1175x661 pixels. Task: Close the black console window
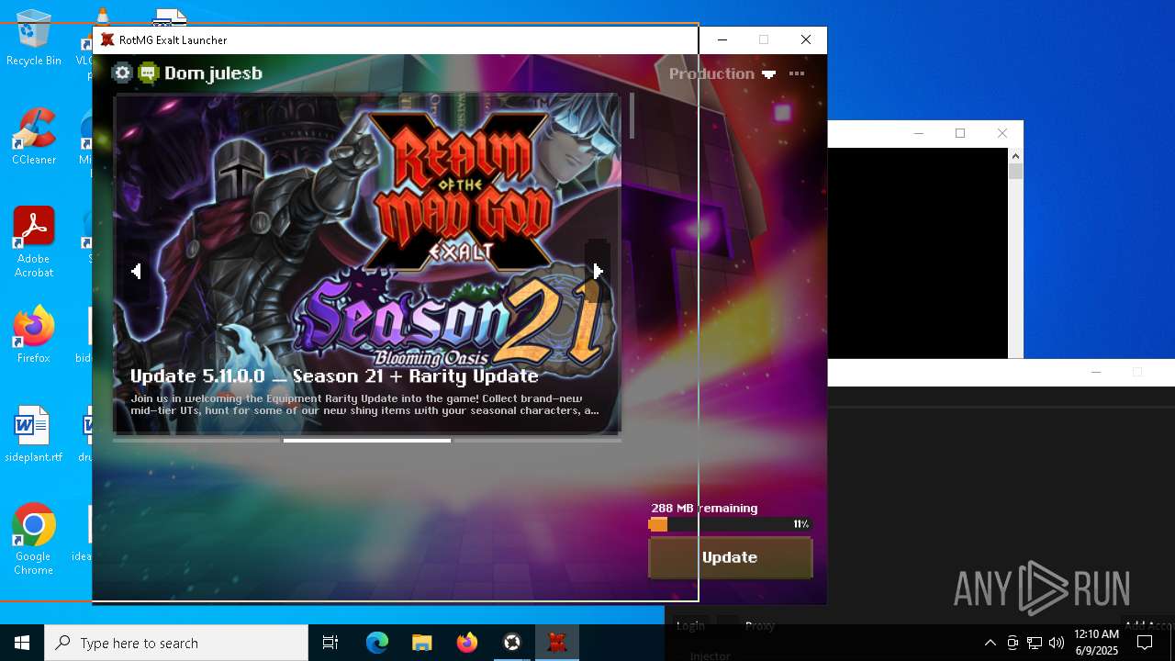point(1002,133)
